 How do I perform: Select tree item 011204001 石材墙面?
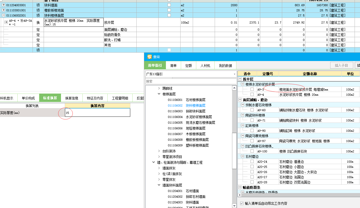183,191
